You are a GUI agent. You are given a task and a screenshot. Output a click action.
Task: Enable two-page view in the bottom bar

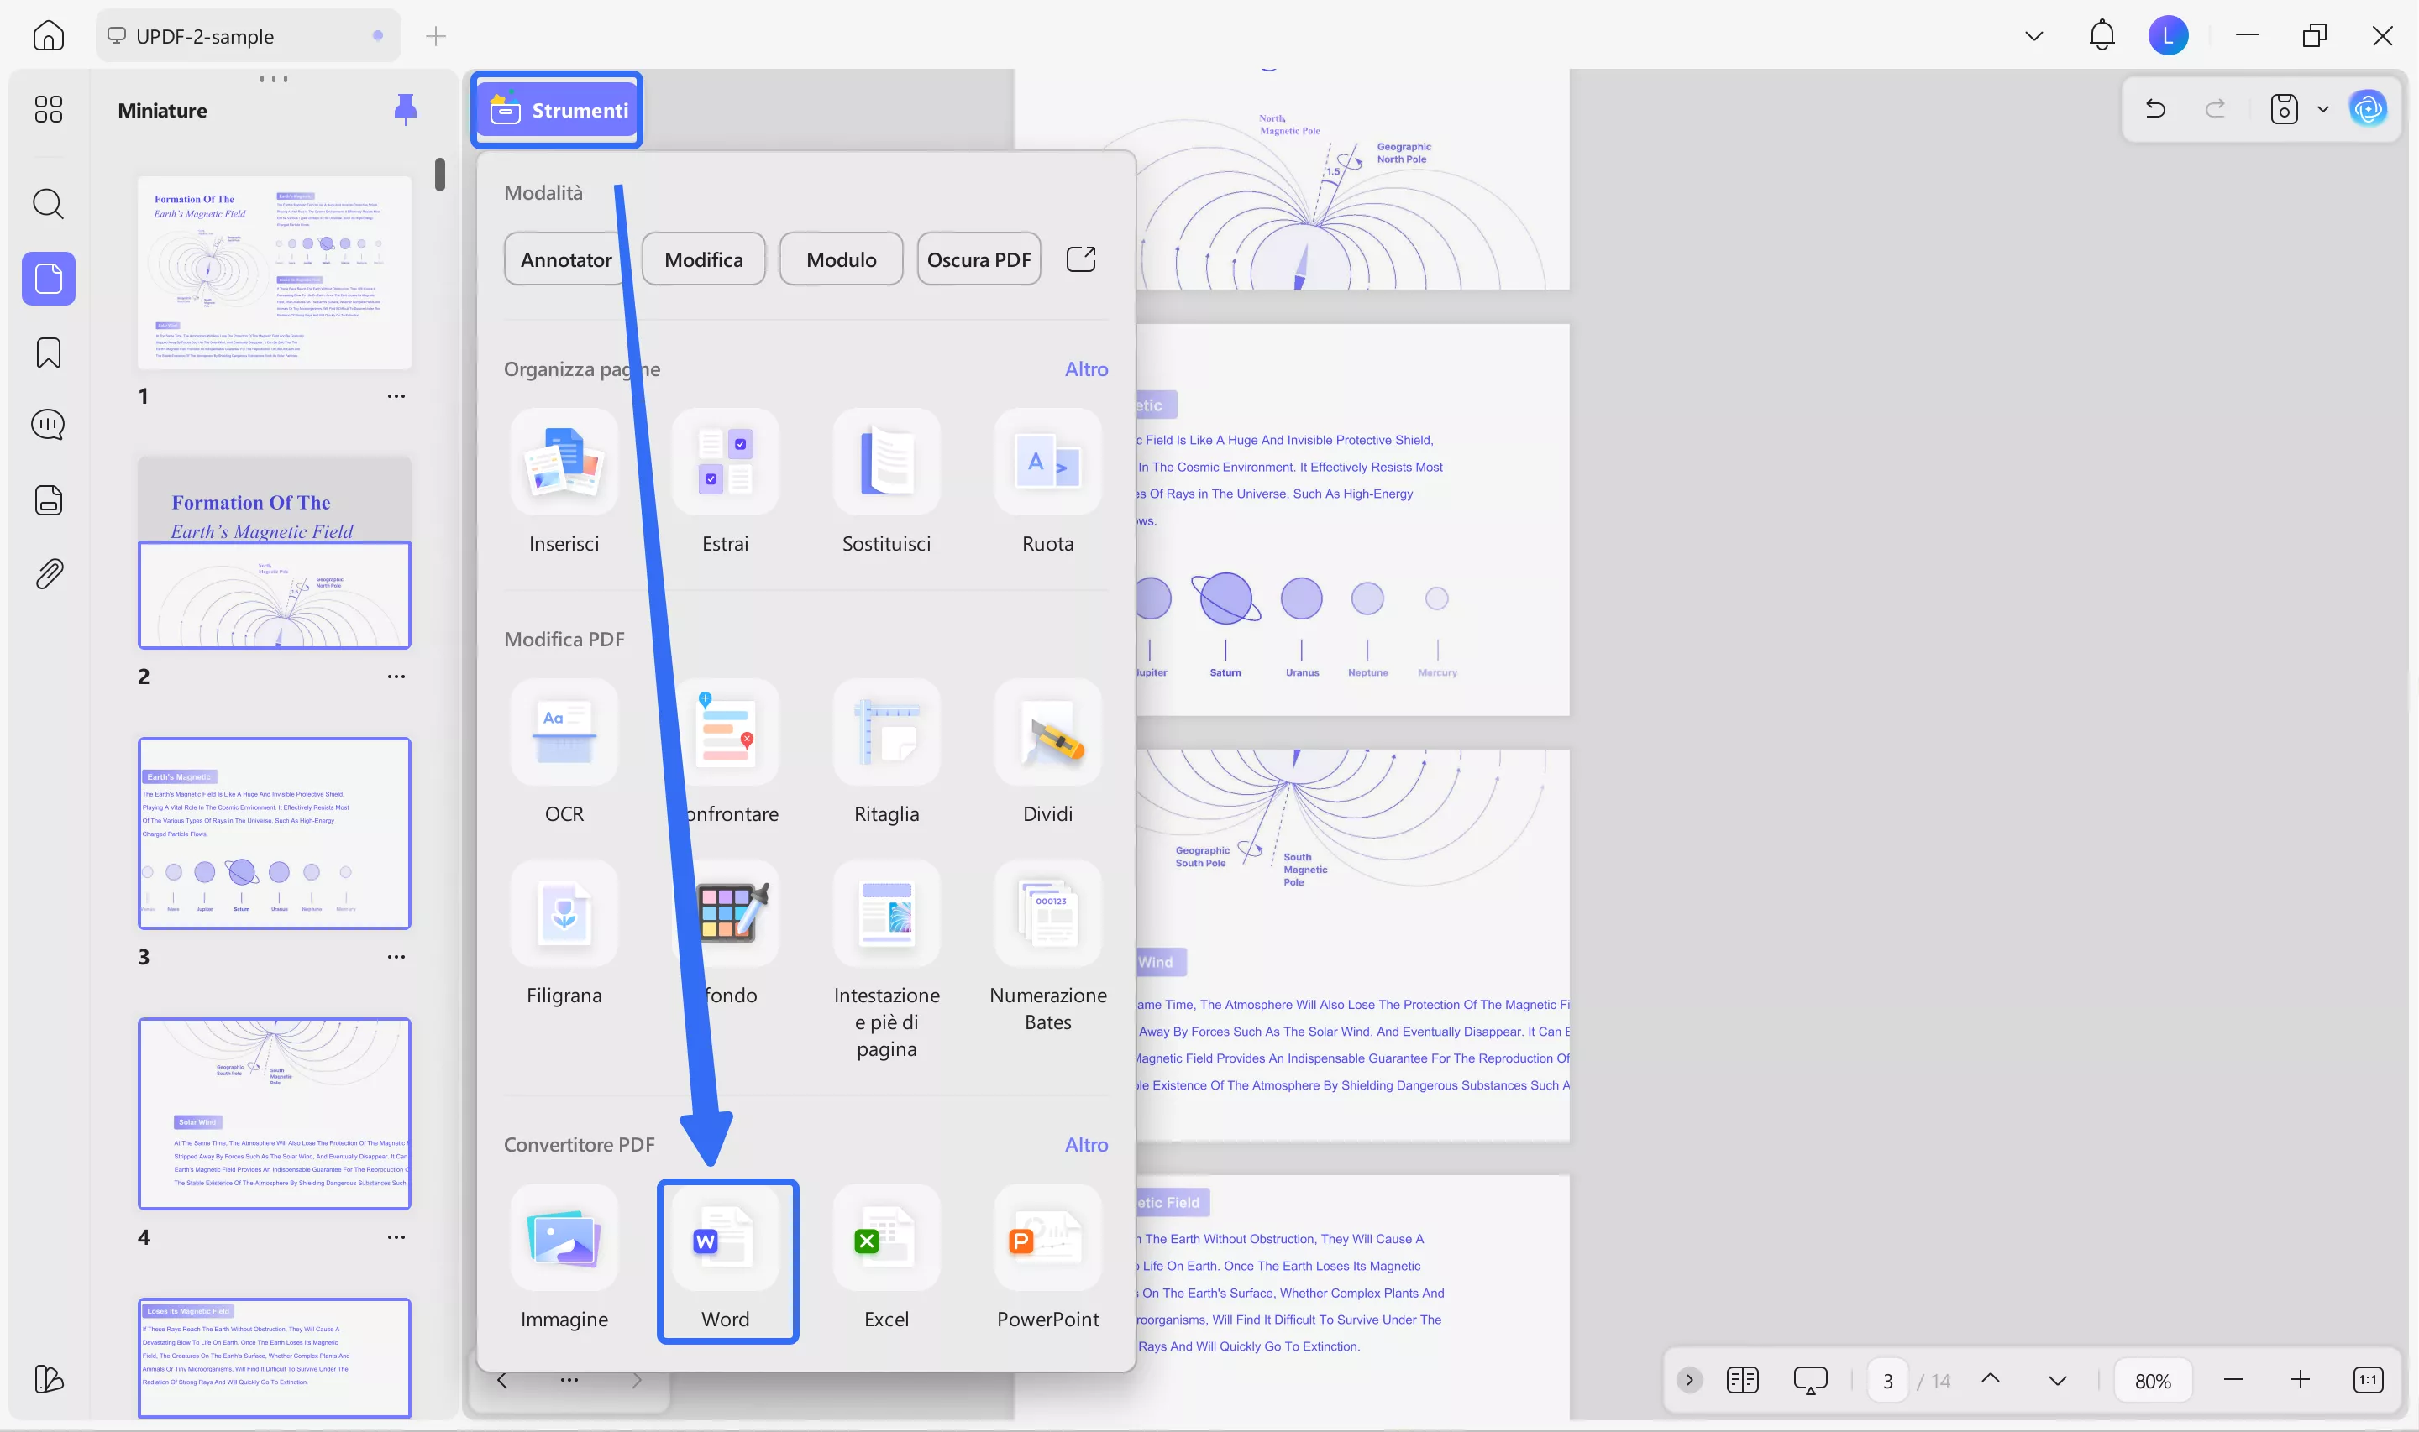[1742, 1379]
